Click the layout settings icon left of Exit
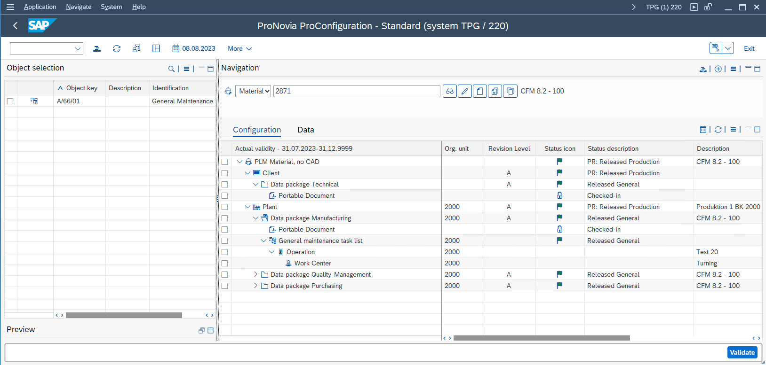This screenshot has width=766, height=365. point(716,48)
